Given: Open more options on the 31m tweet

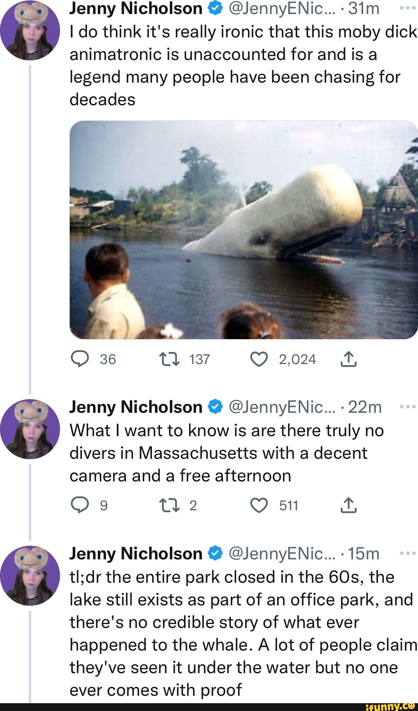Looking at the screenshot, I should 407,8.
